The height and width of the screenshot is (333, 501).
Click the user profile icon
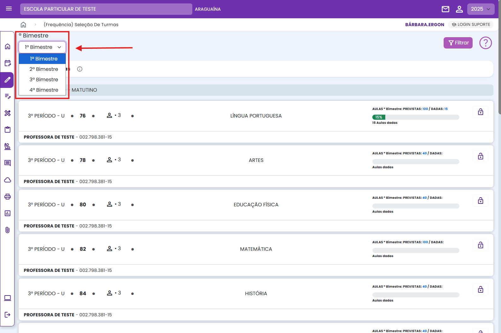[x=459, y=9]
